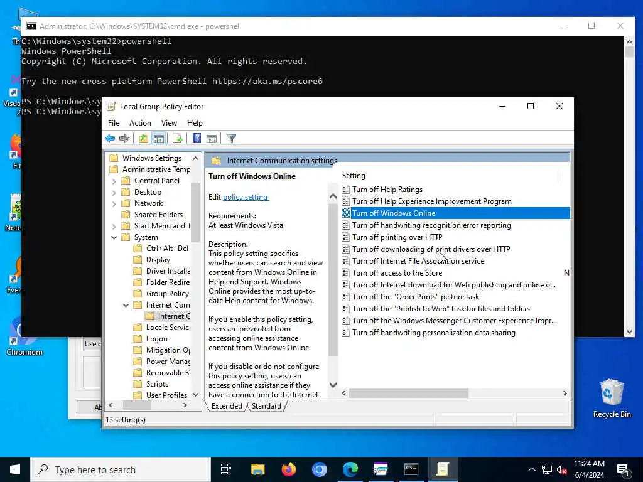Select Turn off handwriting personalization data sharing
The image size is (643, 482).
pos(434,333)
